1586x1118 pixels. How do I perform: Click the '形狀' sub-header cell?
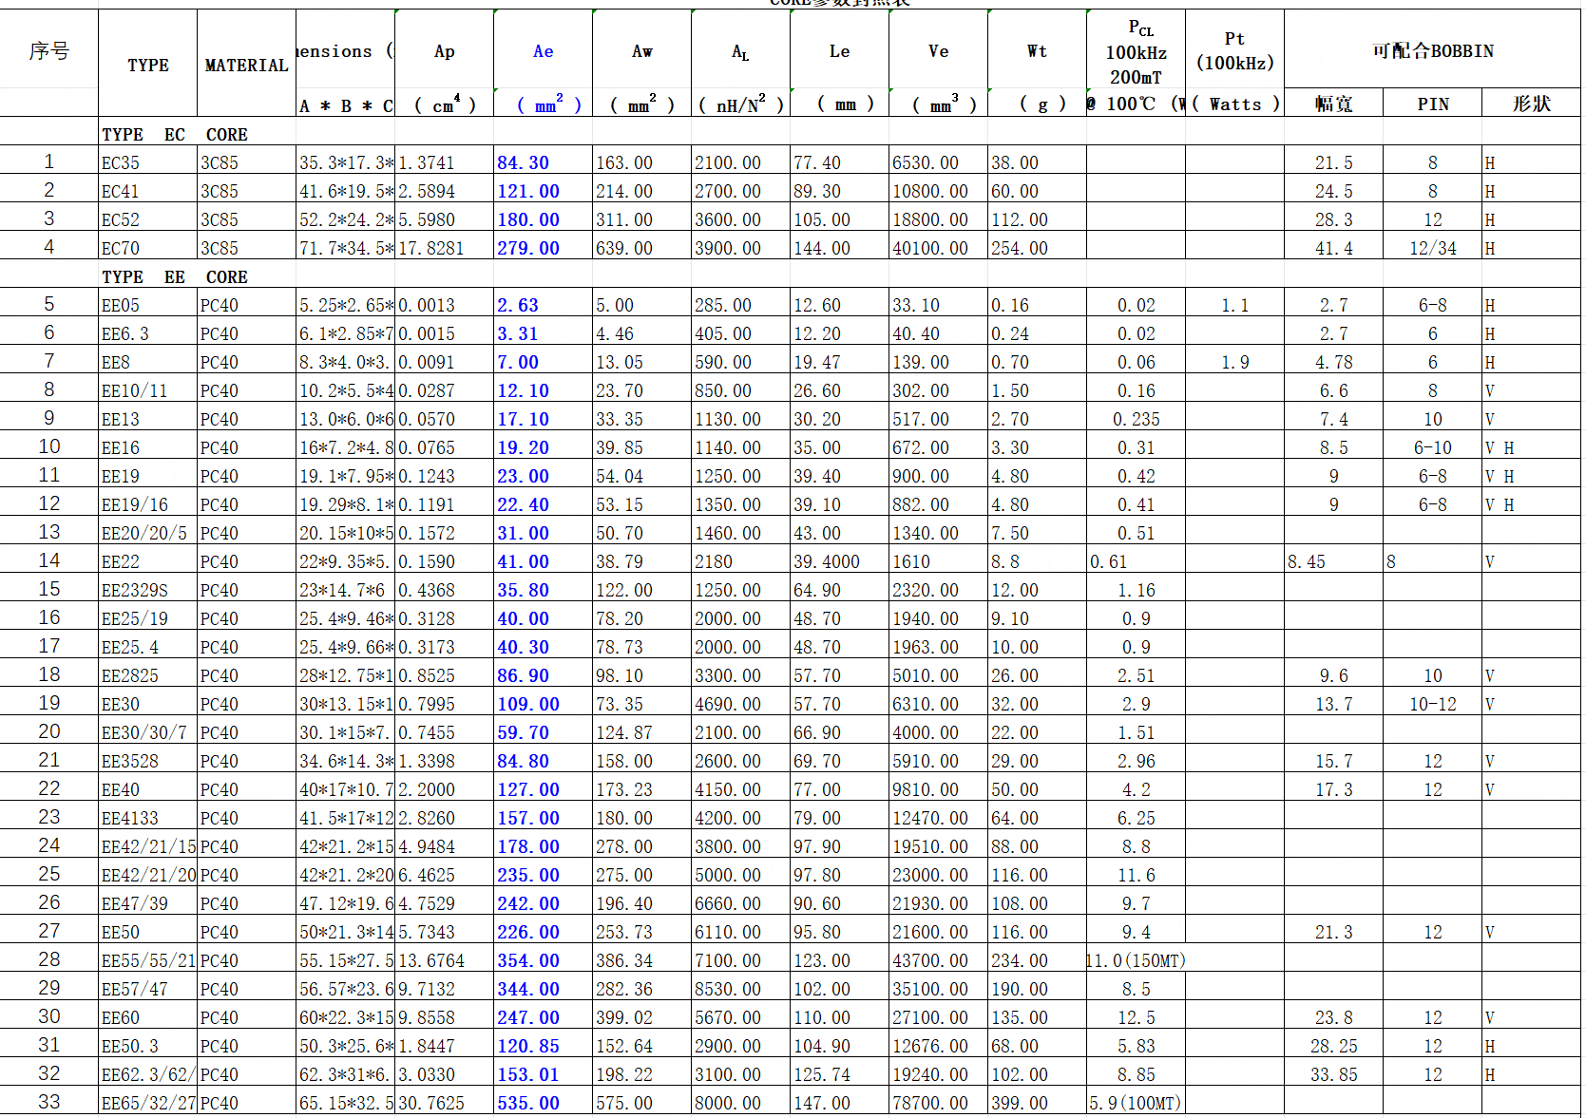point(1531,104)
